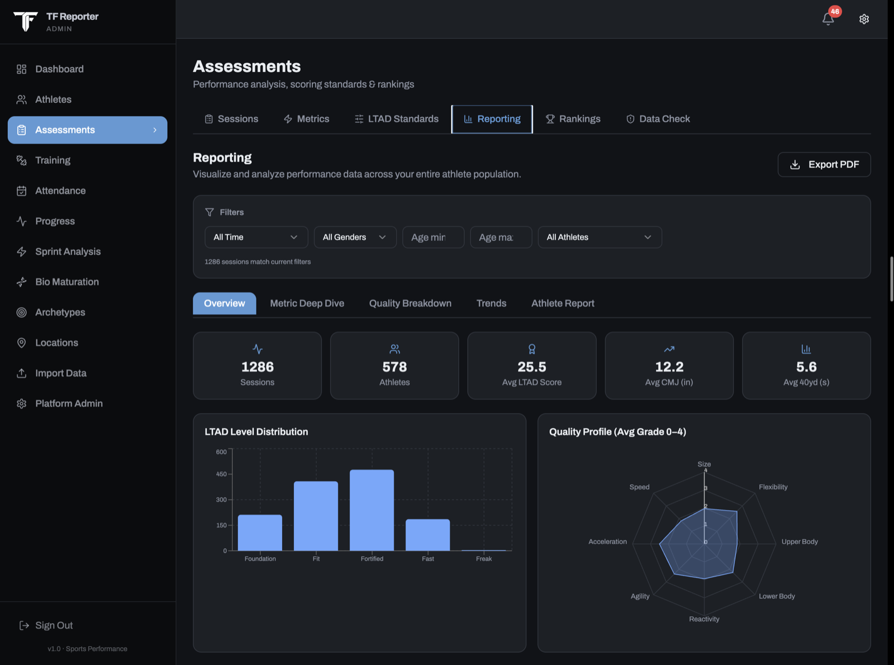The height and width of the screenshot is (665, 894).
Task: Go to Dashboard in sidebar
Action: point(88,69)
